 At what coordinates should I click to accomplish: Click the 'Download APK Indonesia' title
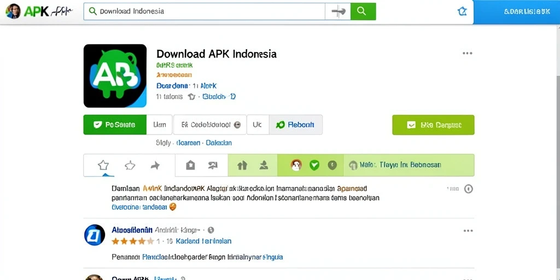[217, 54]
